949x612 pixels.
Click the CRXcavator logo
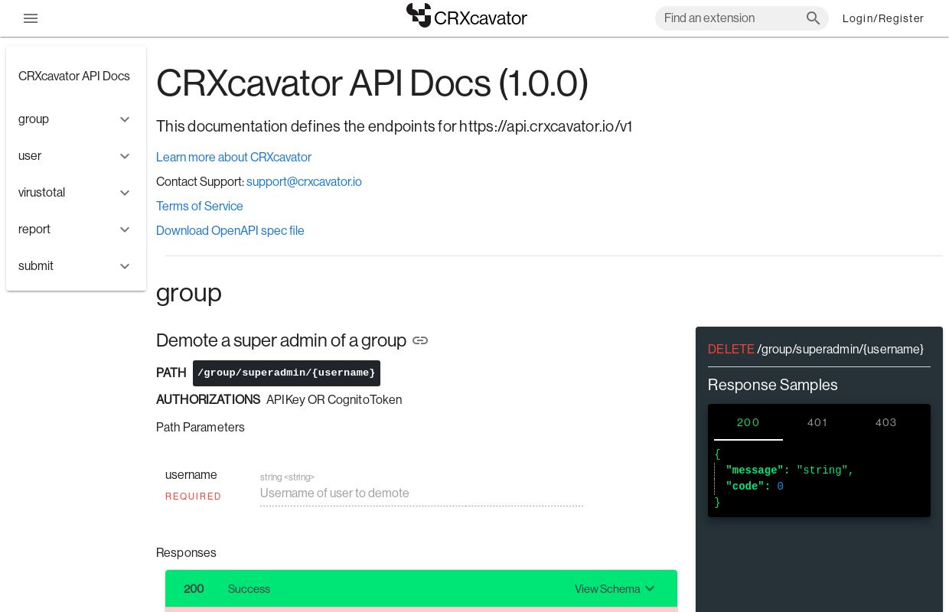click(466, 17)
